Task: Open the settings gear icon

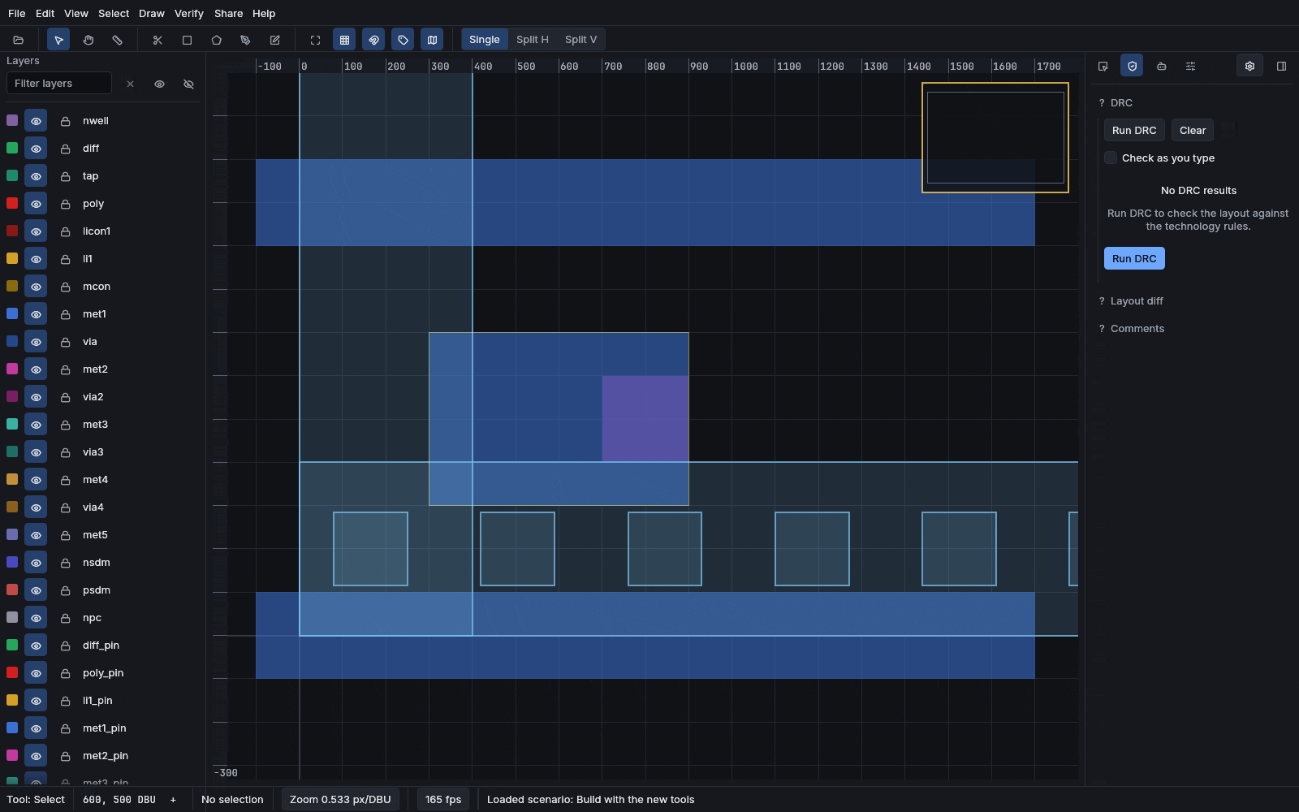Action: pyautogui.click(x=1249, y=66)
